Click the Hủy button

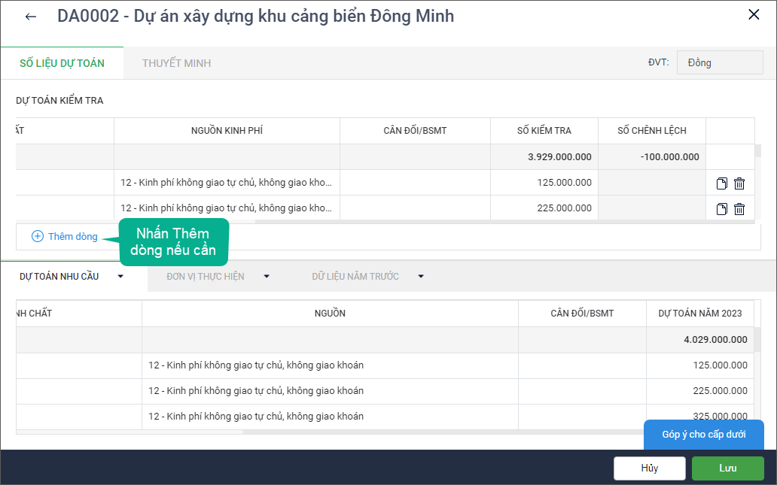point(649,468)
